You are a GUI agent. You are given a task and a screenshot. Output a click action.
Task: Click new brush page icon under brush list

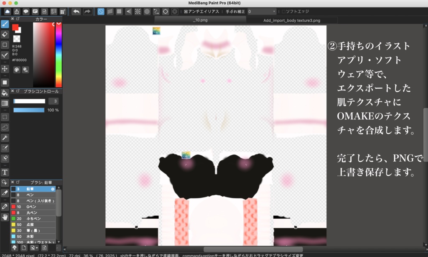pos(24,248)
